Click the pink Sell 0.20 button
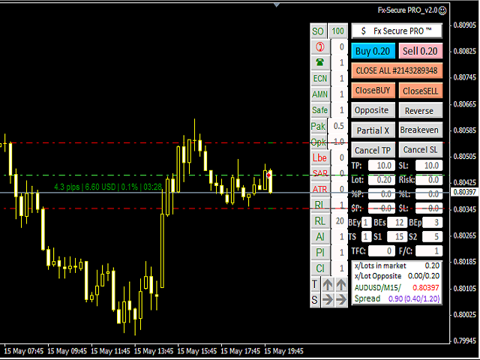The width and height of the screenshot is (480, 360). pos(420,51)
